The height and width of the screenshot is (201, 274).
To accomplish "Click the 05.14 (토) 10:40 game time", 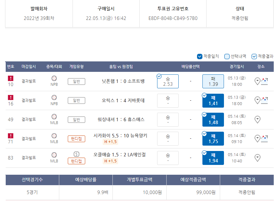I will coord(237,158).
